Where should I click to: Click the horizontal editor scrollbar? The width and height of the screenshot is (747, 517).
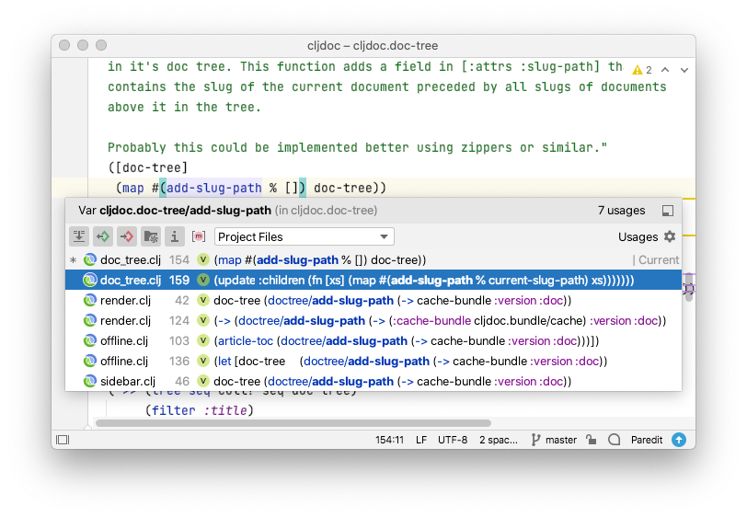[293, 423]
